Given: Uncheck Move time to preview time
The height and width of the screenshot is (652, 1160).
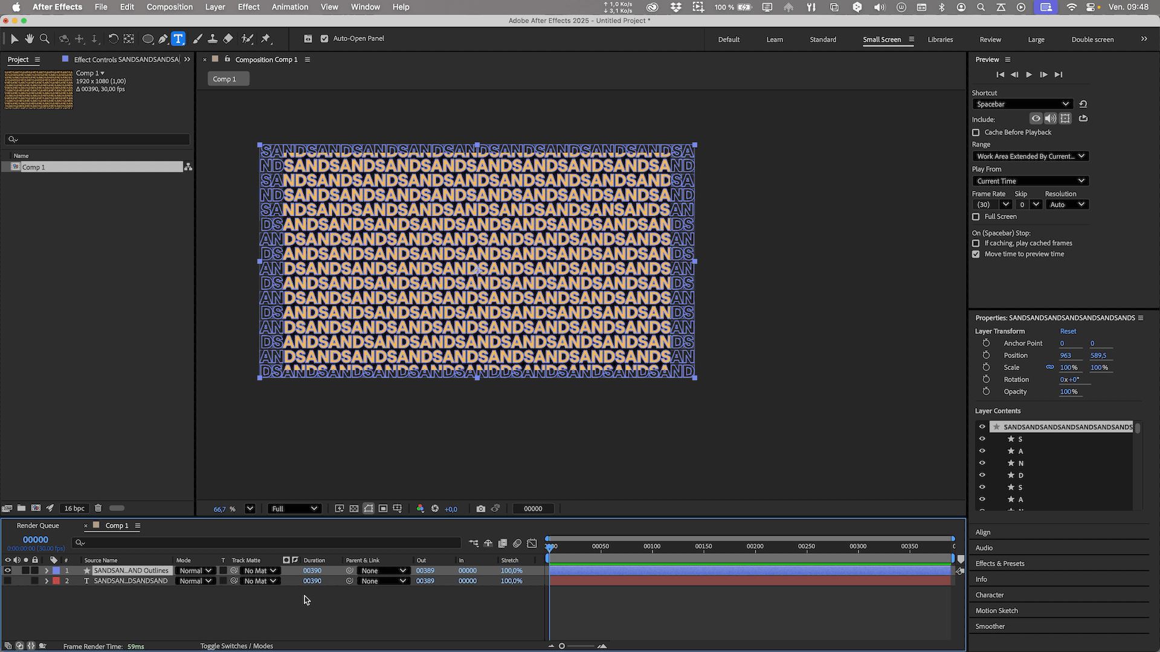Looking at the screenshot, I should pyautogui.click(x=976, y=254).
